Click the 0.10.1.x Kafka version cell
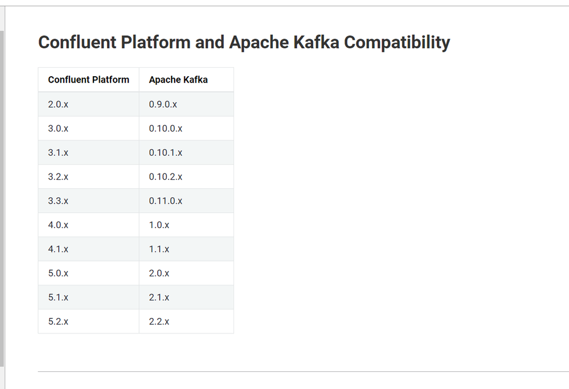569x389 pixels. [166, 153]
